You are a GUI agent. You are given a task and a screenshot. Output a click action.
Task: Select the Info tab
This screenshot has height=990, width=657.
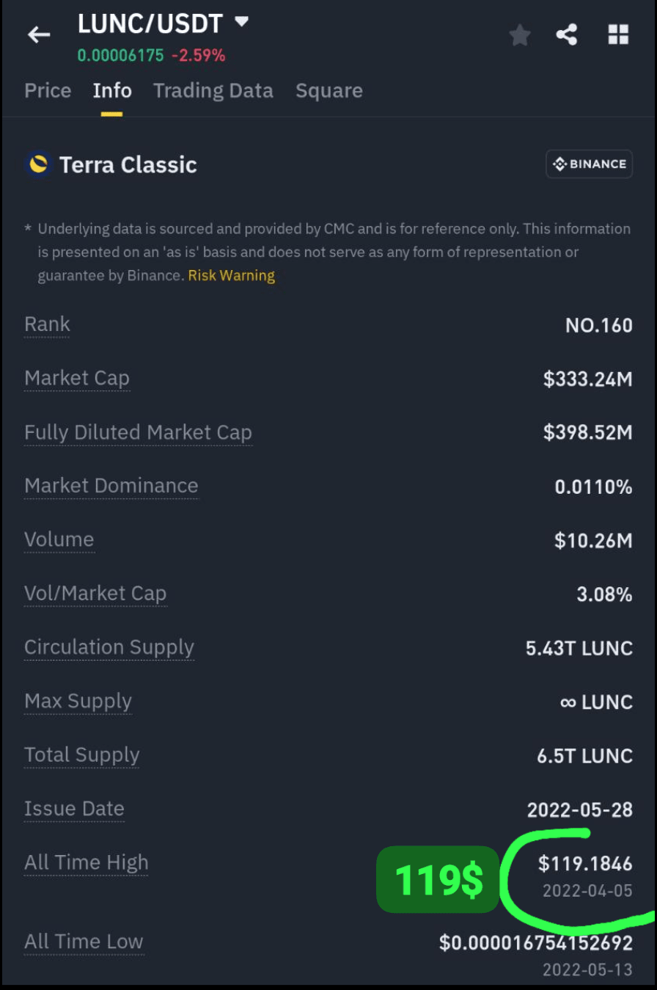(x=112, y=91)
